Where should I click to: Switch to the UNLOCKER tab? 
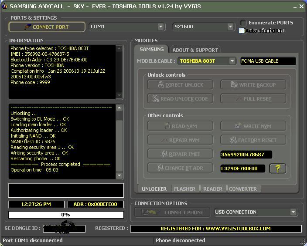[x=154, y=189]
